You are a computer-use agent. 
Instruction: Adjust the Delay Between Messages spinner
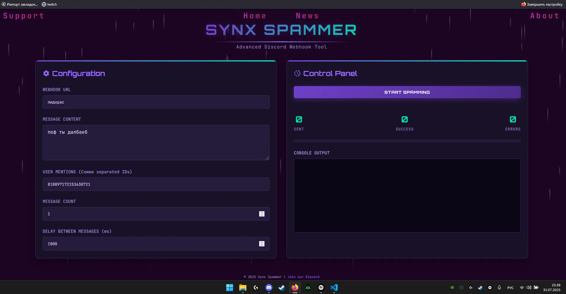click(x=262, y=244)
